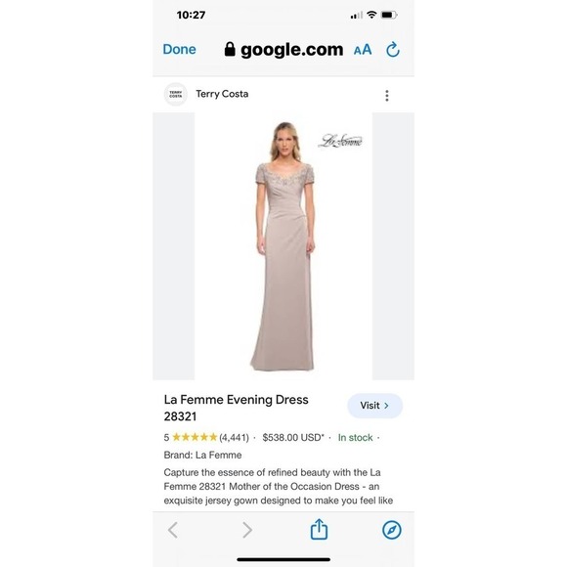The width and height of the screenshot is (567, 567).
Task: Tap the Share icon
Action: pyautogui.click(x=319, y=530)
